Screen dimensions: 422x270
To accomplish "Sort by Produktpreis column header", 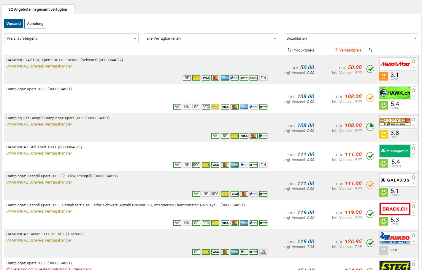I will [x=301, y=50].
